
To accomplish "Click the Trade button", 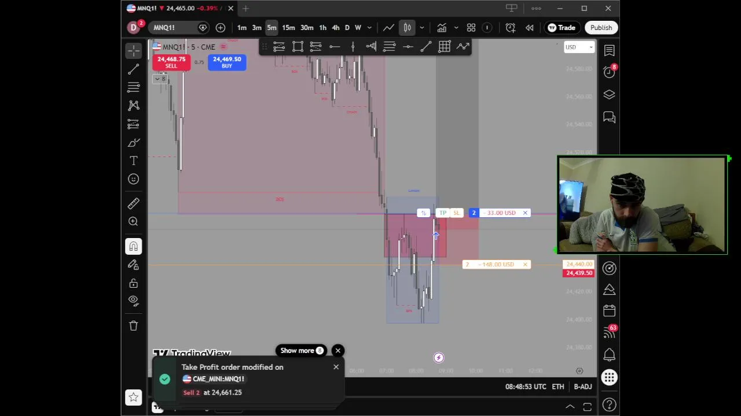I will point(562,28).
